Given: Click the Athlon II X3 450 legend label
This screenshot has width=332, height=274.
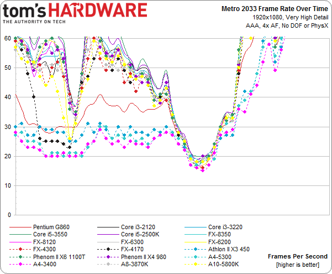Looking at the screenshot, I should click(x=229, y=249).
